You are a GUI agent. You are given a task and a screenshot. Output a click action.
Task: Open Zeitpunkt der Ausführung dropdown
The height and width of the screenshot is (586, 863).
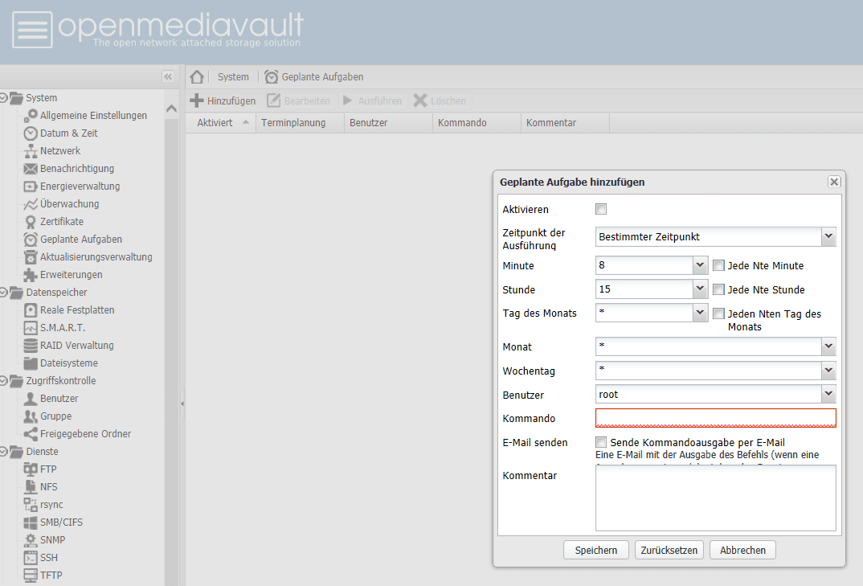[828, 237]
